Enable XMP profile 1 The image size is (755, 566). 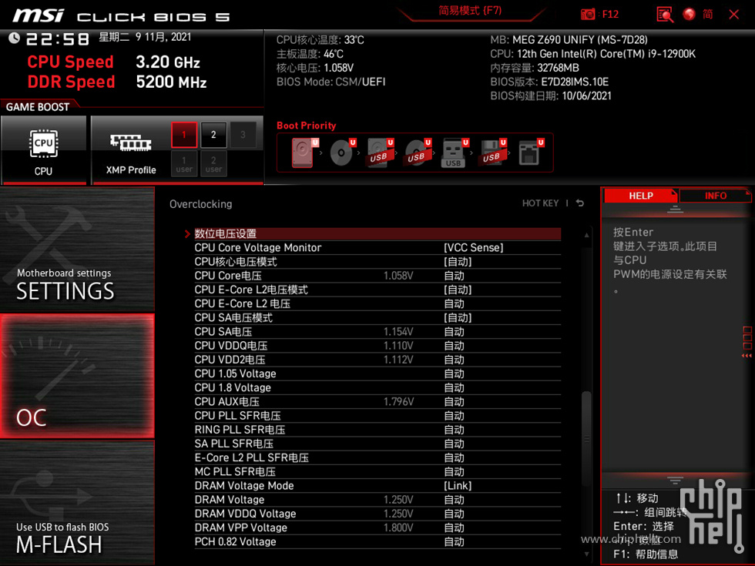[x=184, y=135]
